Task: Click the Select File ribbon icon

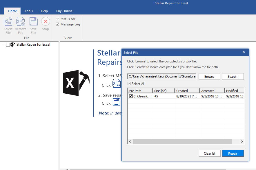Action: [x=8, y=21]
